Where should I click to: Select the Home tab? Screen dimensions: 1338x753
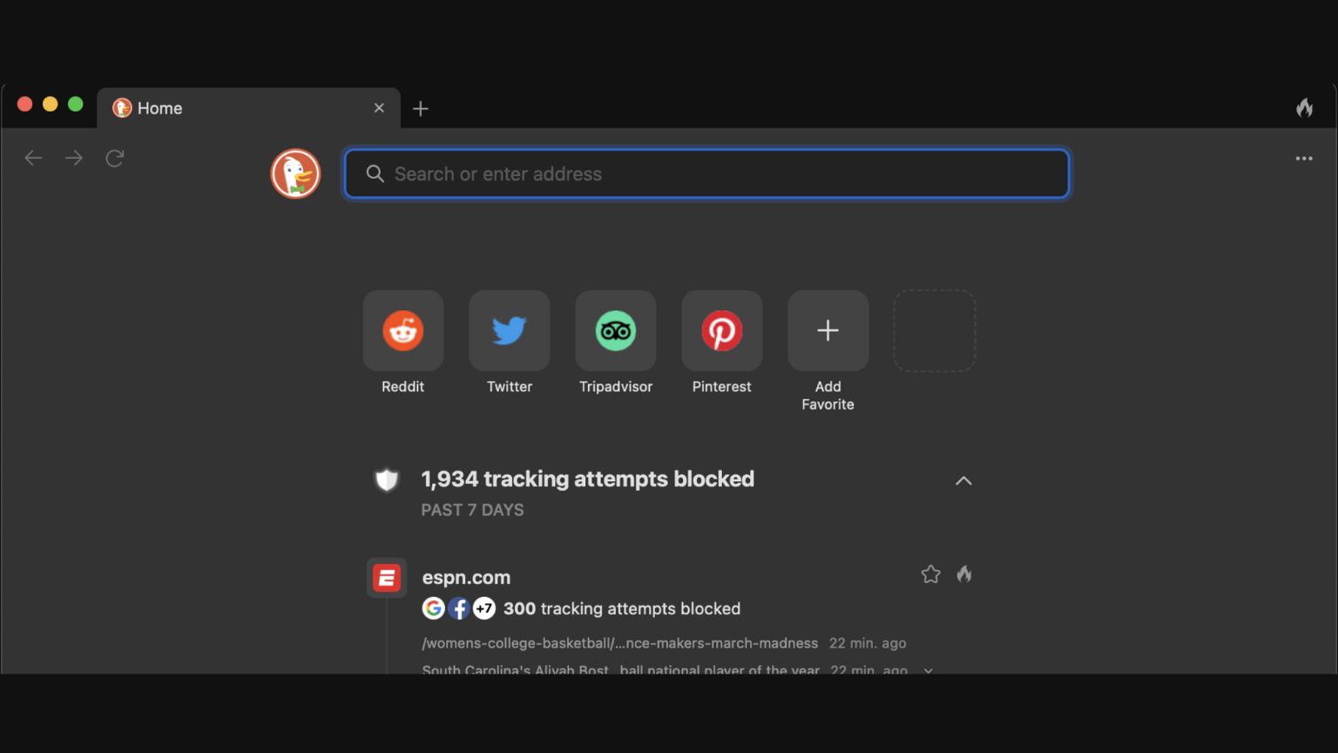click(x=248, y=108)
